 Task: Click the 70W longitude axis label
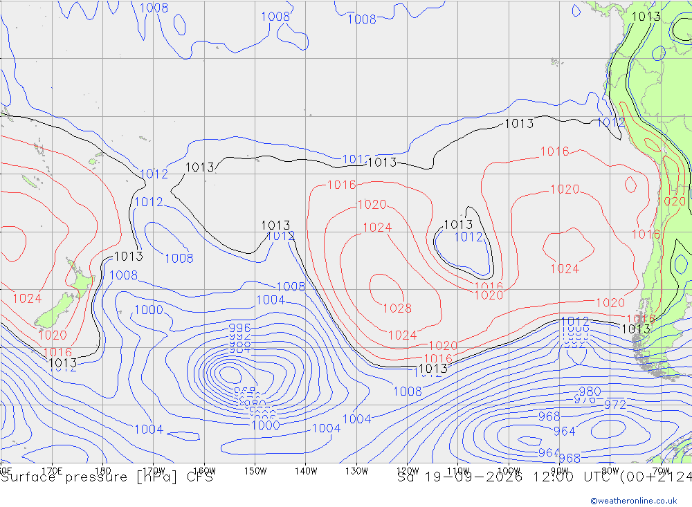point(661,471)
